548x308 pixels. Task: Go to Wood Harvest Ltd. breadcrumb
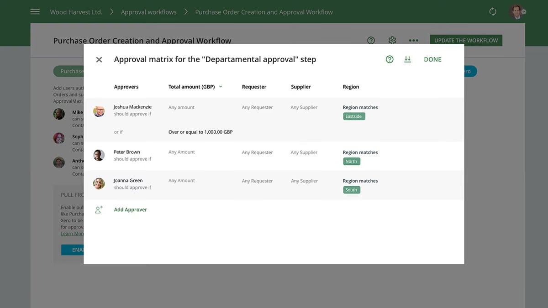[x=76, y=12]
